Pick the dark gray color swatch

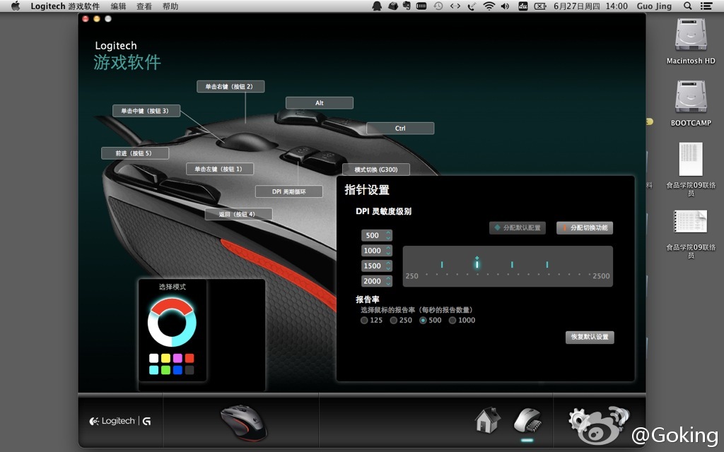coord(189,370)
